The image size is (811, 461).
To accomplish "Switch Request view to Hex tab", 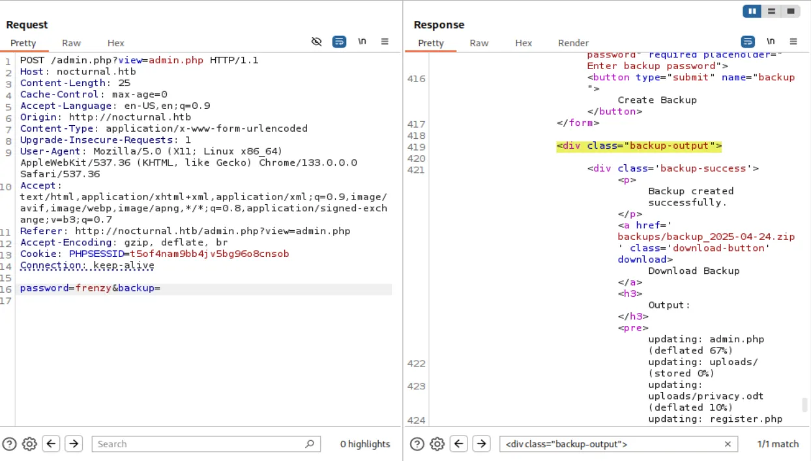I will 116,43.
